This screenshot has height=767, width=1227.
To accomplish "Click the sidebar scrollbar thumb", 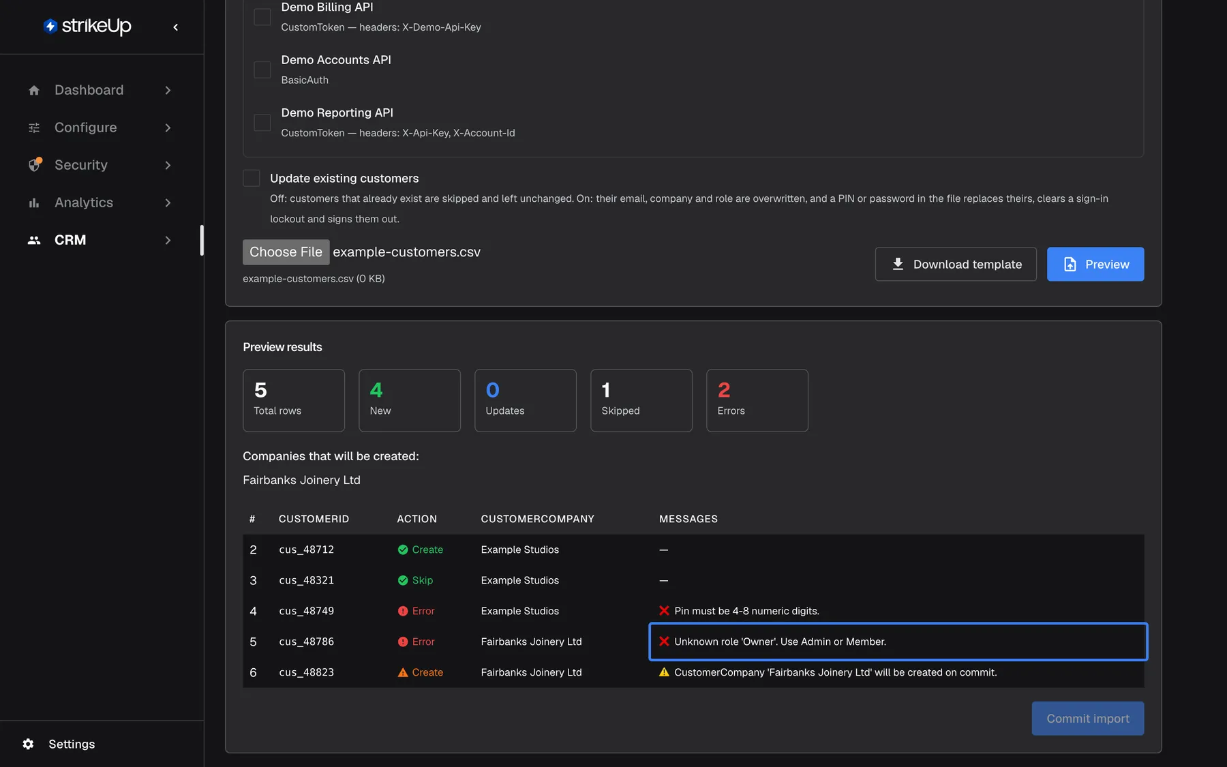I will click(202, 240).
